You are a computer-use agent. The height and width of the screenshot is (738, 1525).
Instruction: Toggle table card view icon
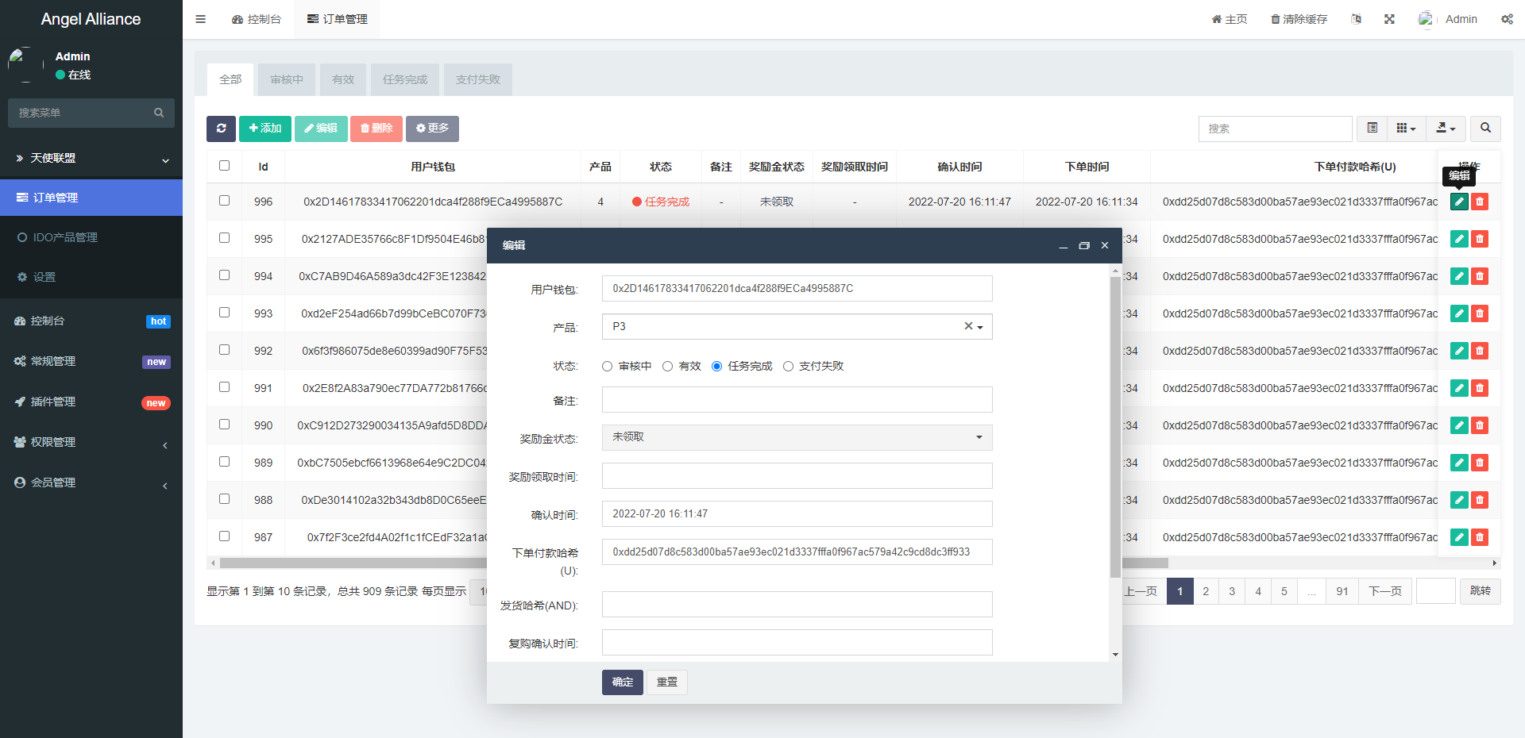(x=1372, y=129)
